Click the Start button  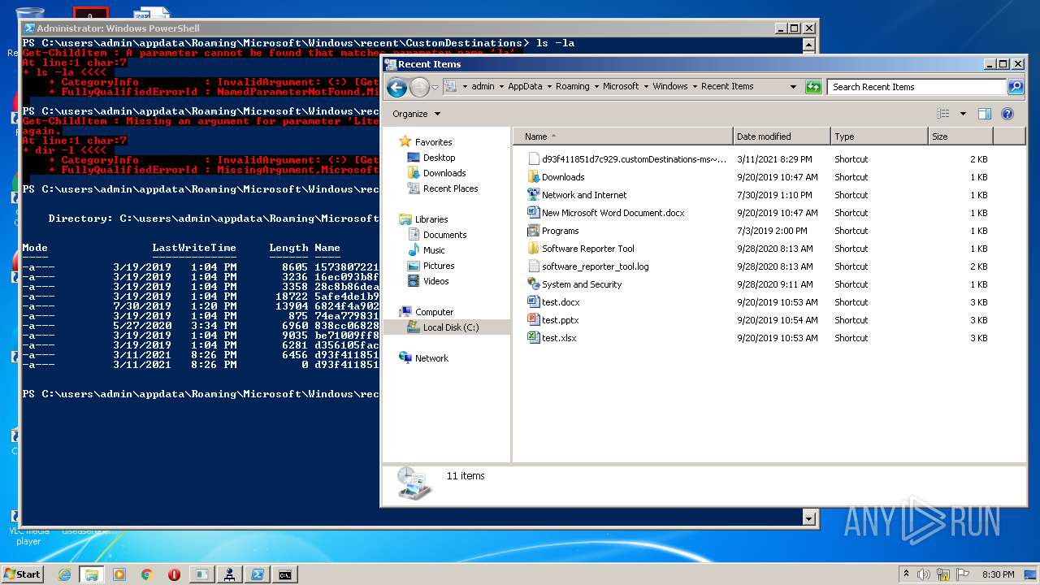pyautogui.click(x=22, y=574)
